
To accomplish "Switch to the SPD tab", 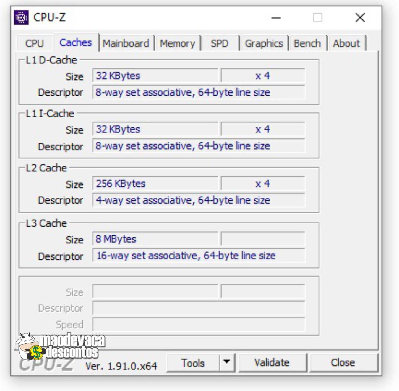I will click(x=219, y=43).
